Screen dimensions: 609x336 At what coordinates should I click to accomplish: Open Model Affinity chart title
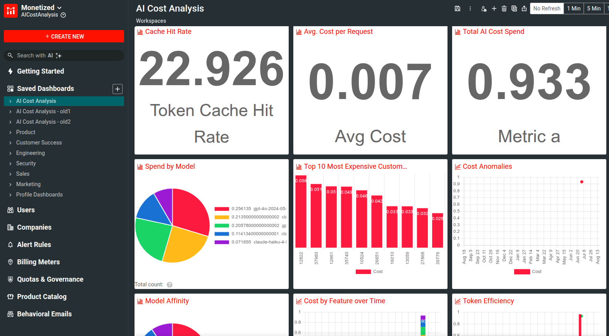(x=167, y=301)
